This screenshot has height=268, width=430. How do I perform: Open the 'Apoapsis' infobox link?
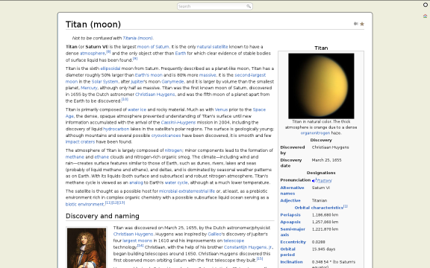pyautogui.click(x=290, y=222)
